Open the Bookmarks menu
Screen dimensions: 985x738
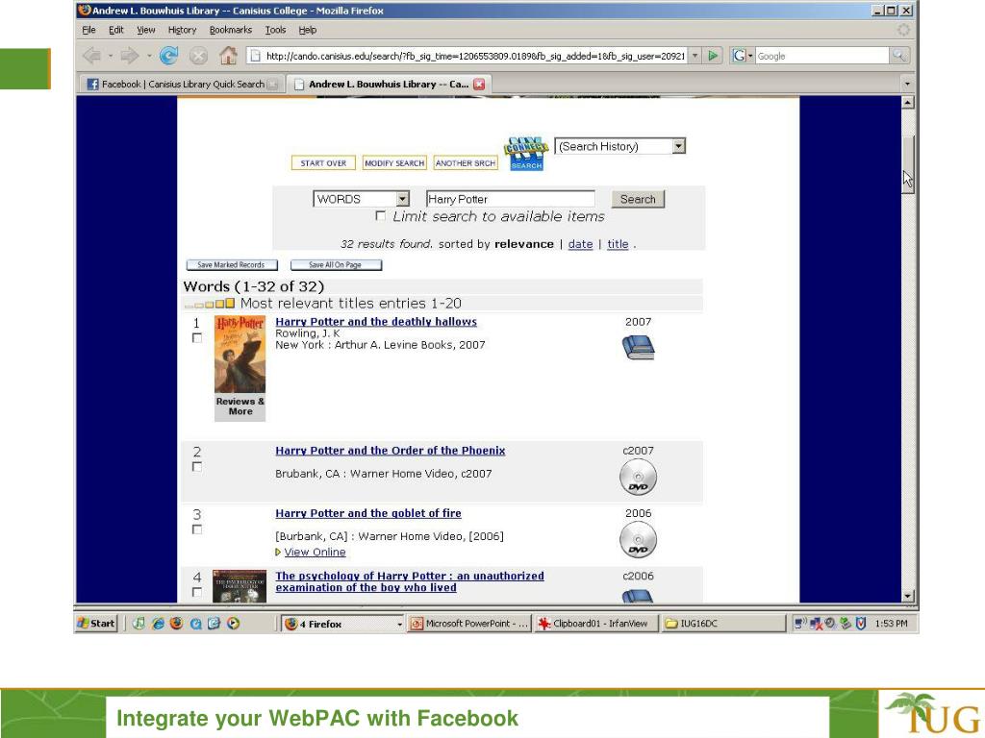click(231, 30)
